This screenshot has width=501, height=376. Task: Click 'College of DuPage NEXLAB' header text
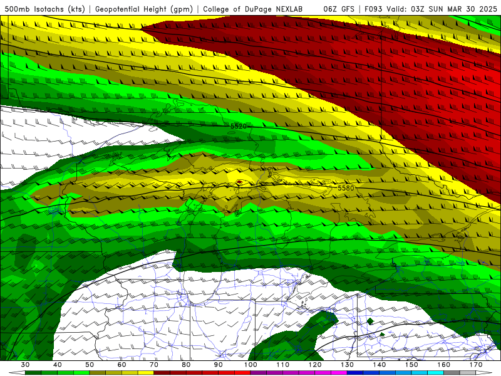(x=253, y=9)
